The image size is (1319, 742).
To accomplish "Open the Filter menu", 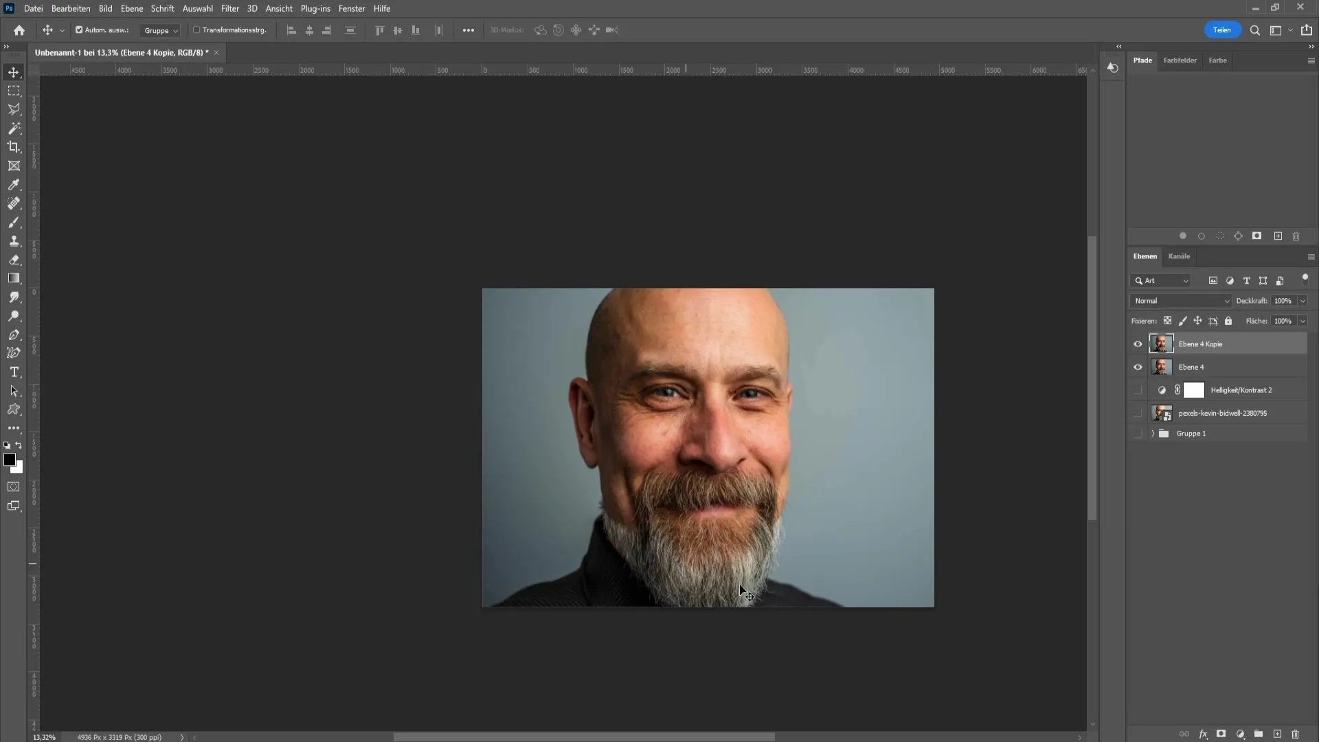I will pyautogui.click(x=229, y=8).
